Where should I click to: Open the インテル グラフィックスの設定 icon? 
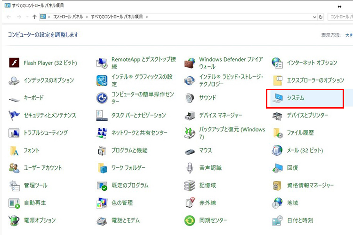click(x=102, y=80)
